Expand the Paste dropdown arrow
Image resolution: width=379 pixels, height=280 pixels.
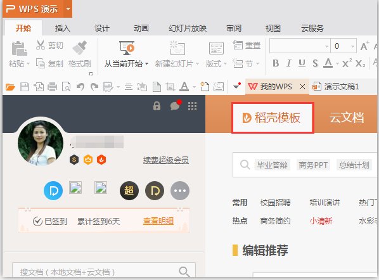point(28,64)
